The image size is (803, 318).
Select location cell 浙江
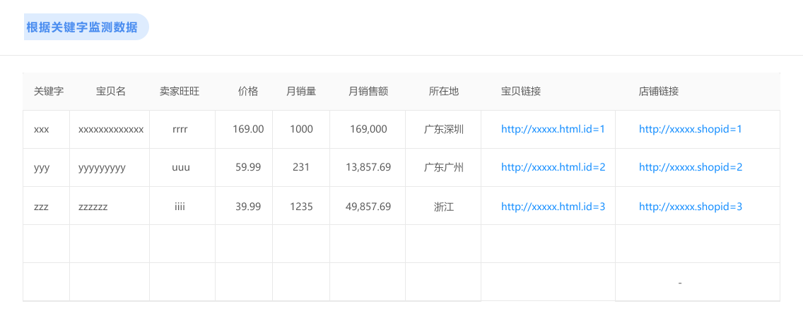[x=444, y=207]
